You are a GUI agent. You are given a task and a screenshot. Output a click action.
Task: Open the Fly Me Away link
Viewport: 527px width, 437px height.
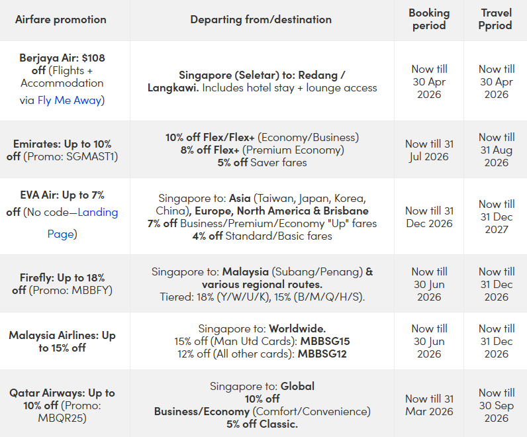coord(70,101)
